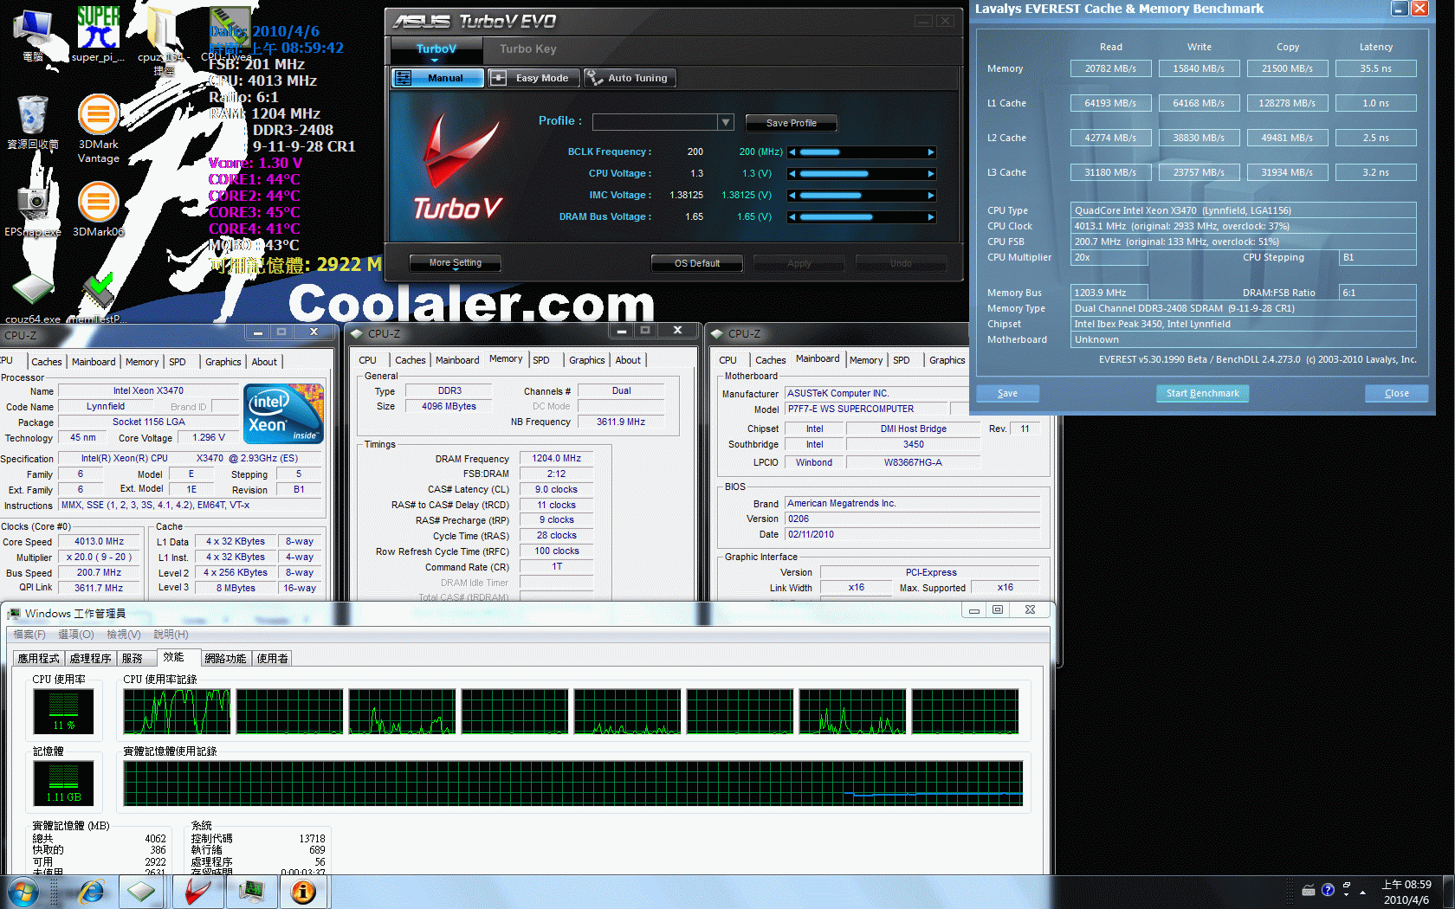
Task: Open Task Manager 檔案(F) menu
Action: 29,635
